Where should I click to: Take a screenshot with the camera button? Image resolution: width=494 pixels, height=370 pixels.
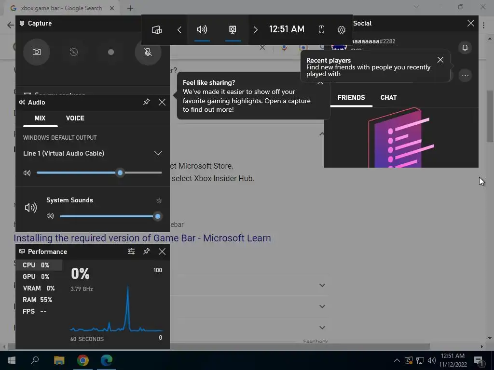[37, 52]
